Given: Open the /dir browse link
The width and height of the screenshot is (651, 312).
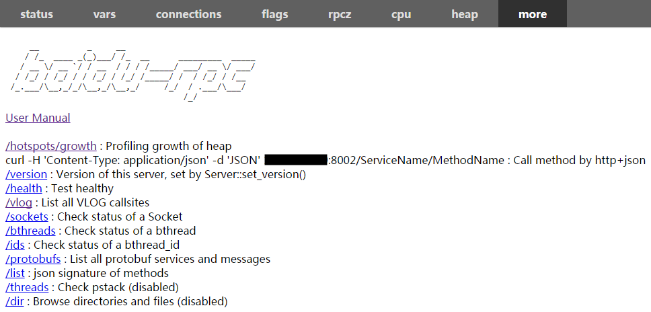Looking at the screenshot, I should 15,302.
